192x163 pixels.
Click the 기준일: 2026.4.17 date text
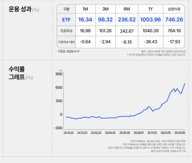pyautogui.click(x=68, y=51)
